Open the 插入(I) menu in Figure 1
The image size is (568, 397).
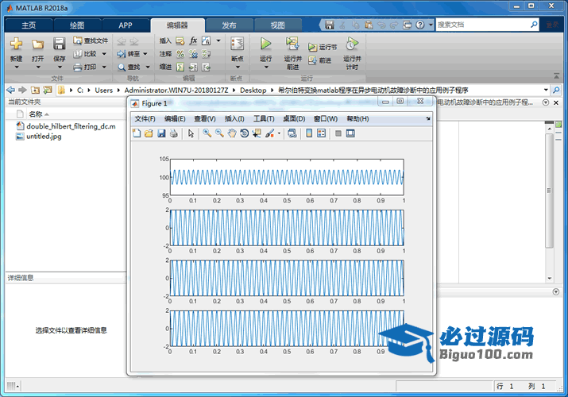pos(234,118)
